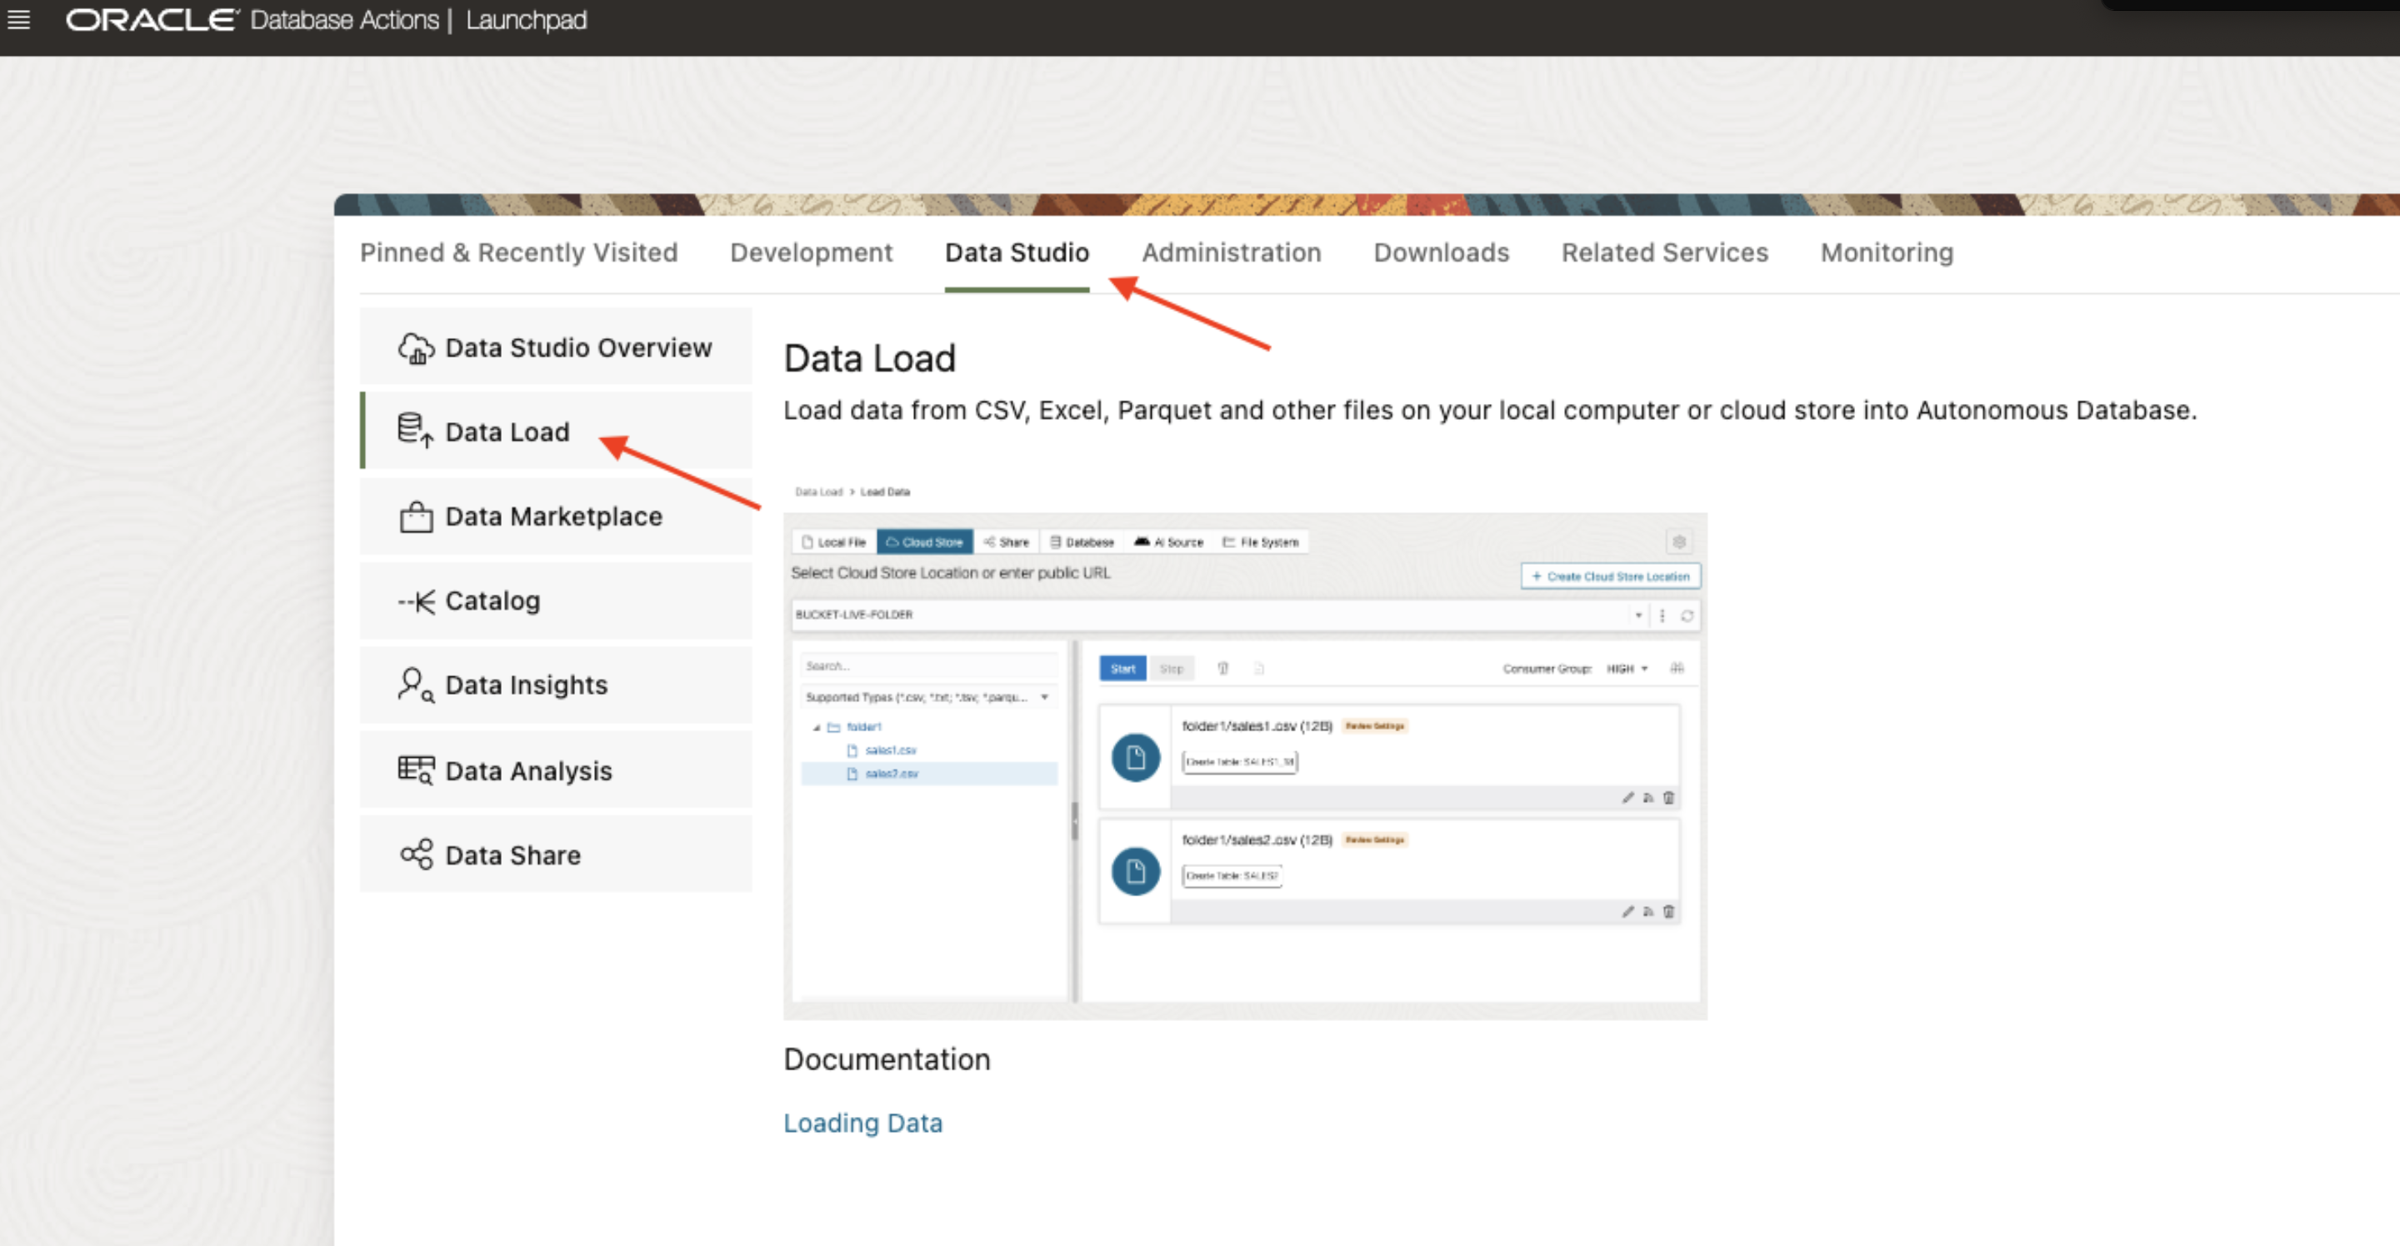Expand the BUCKET-LIVE-FOLDER location dropdown
2400x1246 pixels.
tap(1637, 616)
